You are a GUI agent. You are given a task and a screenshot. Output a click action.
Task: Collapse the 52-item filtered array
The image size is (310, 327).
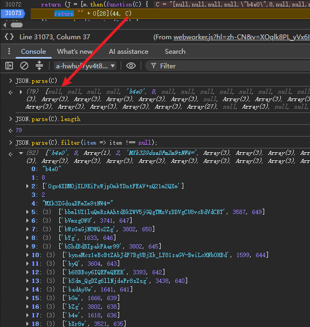(21, 153)
